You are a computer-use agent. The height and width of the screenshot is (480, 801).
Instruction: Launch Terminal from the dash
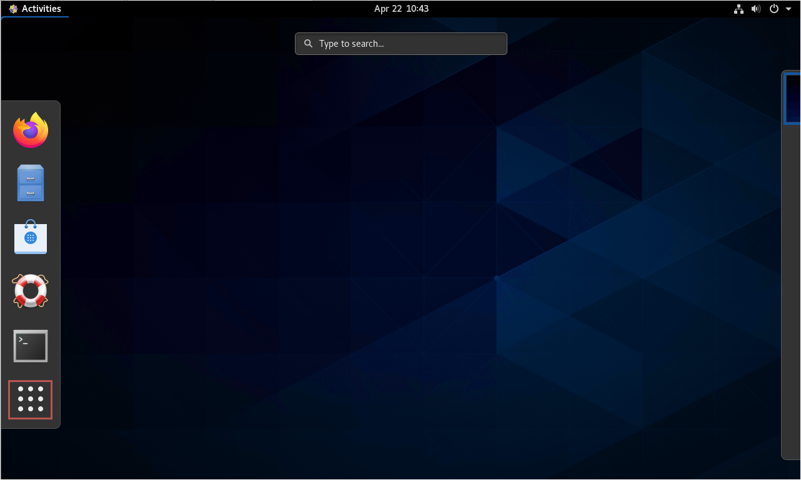click(x=31, y=346)
